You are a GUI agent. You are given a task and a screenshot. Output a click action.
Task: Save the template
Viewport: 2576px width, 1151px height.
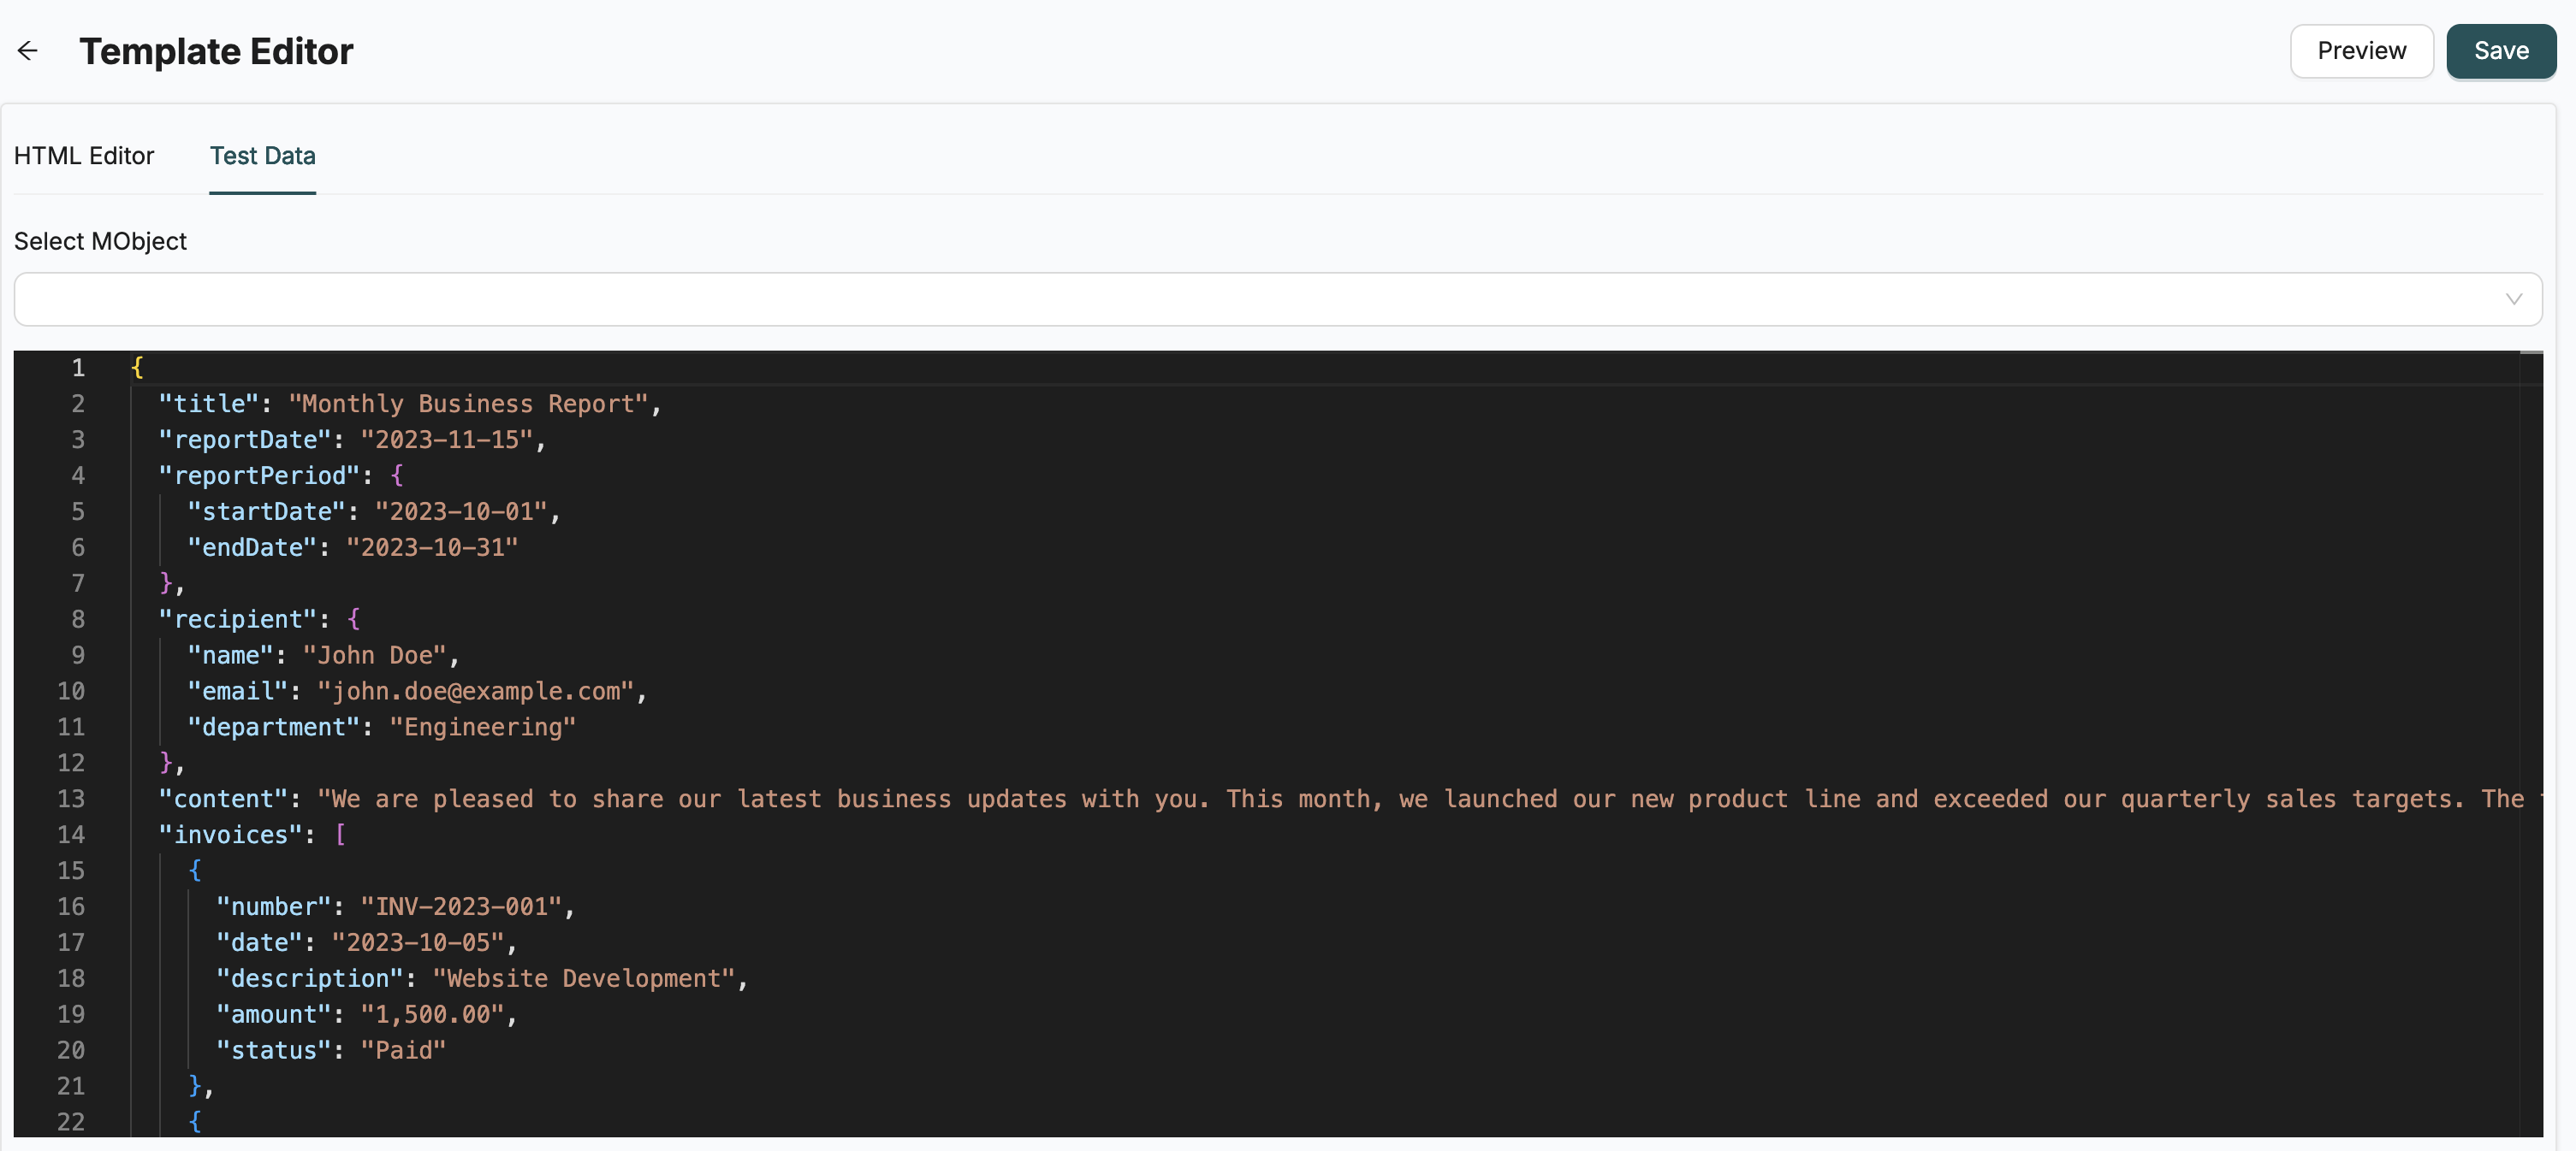pyautogui.click(x=2500, y=50)
